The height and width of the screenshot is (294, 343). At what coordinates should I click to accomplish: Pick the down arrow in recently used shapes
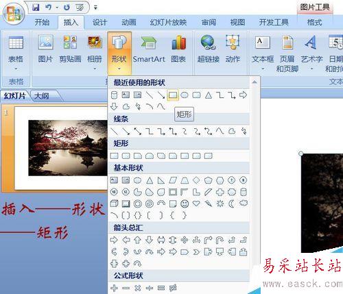click(x=114, y=106)
